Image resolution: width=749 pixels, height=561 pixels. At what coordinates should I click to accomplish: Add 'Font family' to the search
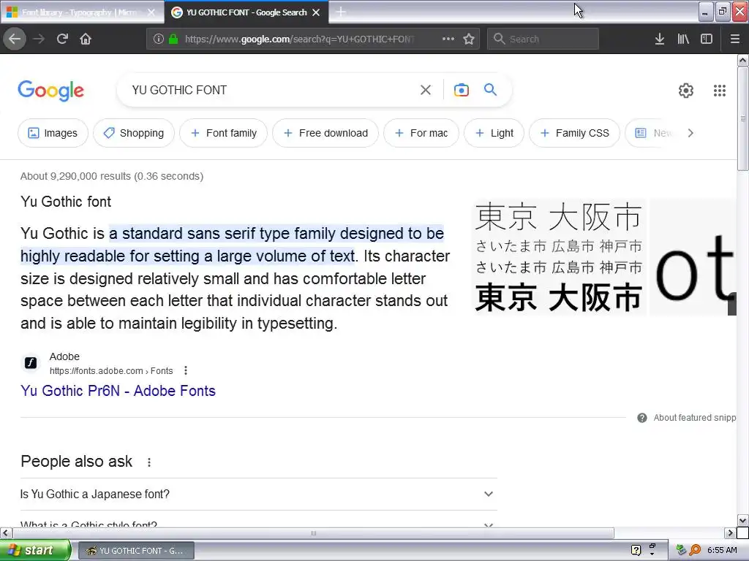pos(223,133)
